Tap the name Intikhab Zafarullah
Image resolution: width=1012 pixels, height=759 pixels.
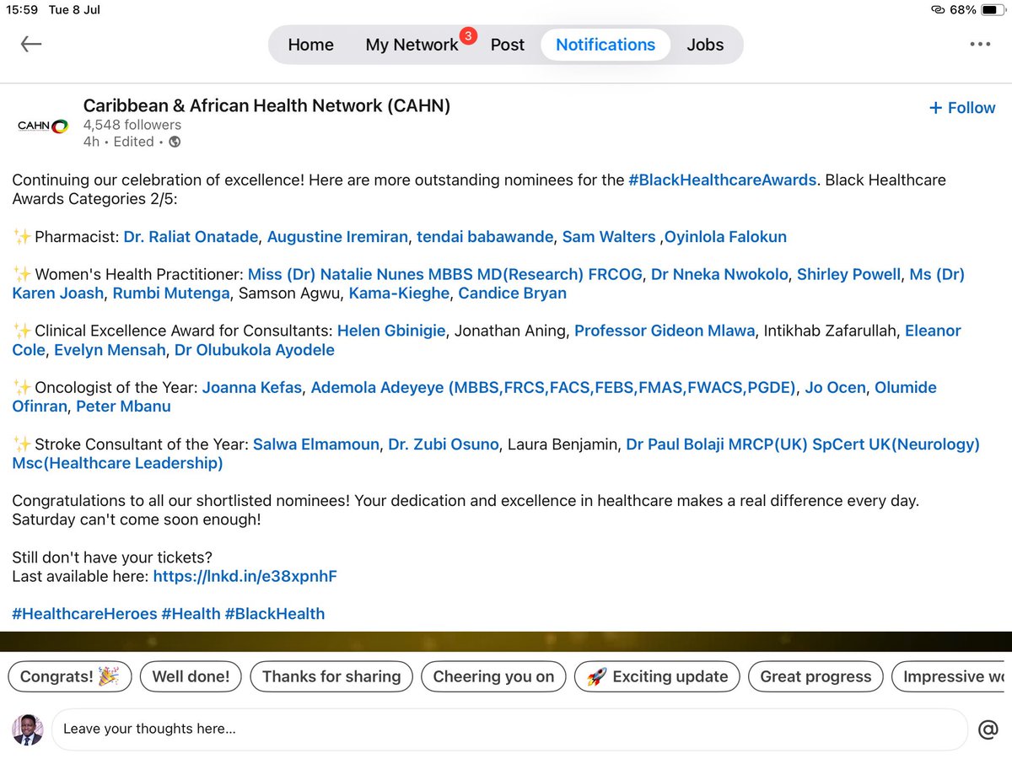pyautogui.click(x=830, y=331)
